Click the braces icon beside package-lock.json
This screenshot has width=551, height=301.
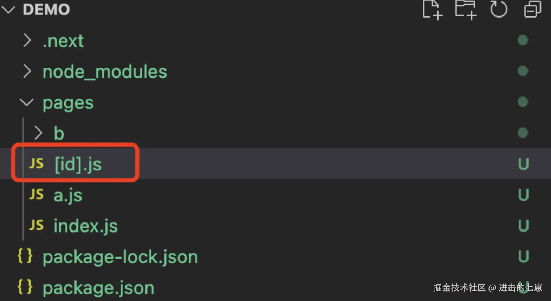(x=25, y=256)
